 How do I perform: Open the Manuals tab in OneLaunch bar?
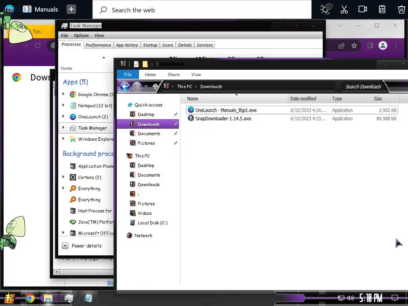pyautogui.click(x=40, y=10)
